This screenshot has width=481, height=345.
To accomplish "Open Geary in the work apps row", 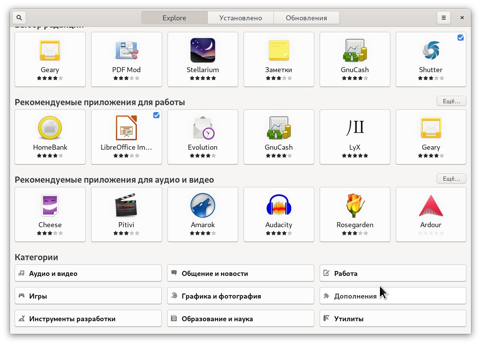I will point(431,137).
